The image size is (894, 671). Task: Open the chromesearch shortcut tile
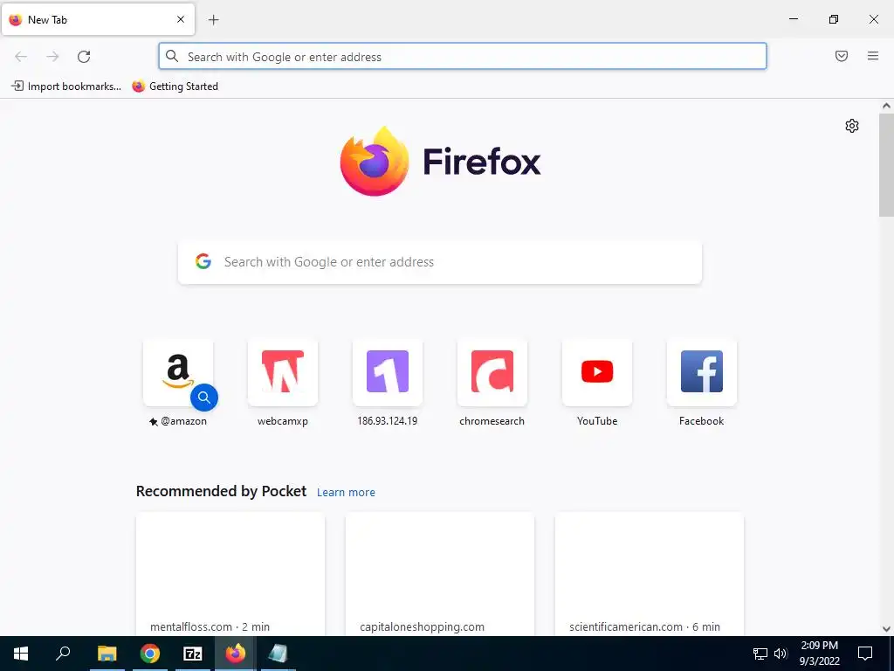[x=492, y=372]
